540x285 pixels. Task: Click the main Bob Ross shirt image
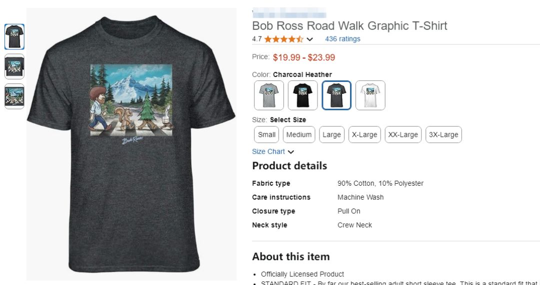(131, 145)
